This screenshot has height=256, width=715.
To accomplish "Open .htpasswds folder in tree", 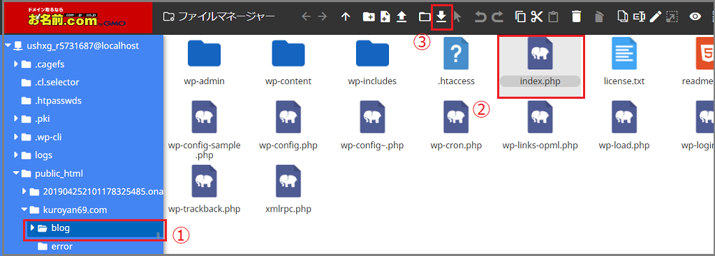I will 58,100.
